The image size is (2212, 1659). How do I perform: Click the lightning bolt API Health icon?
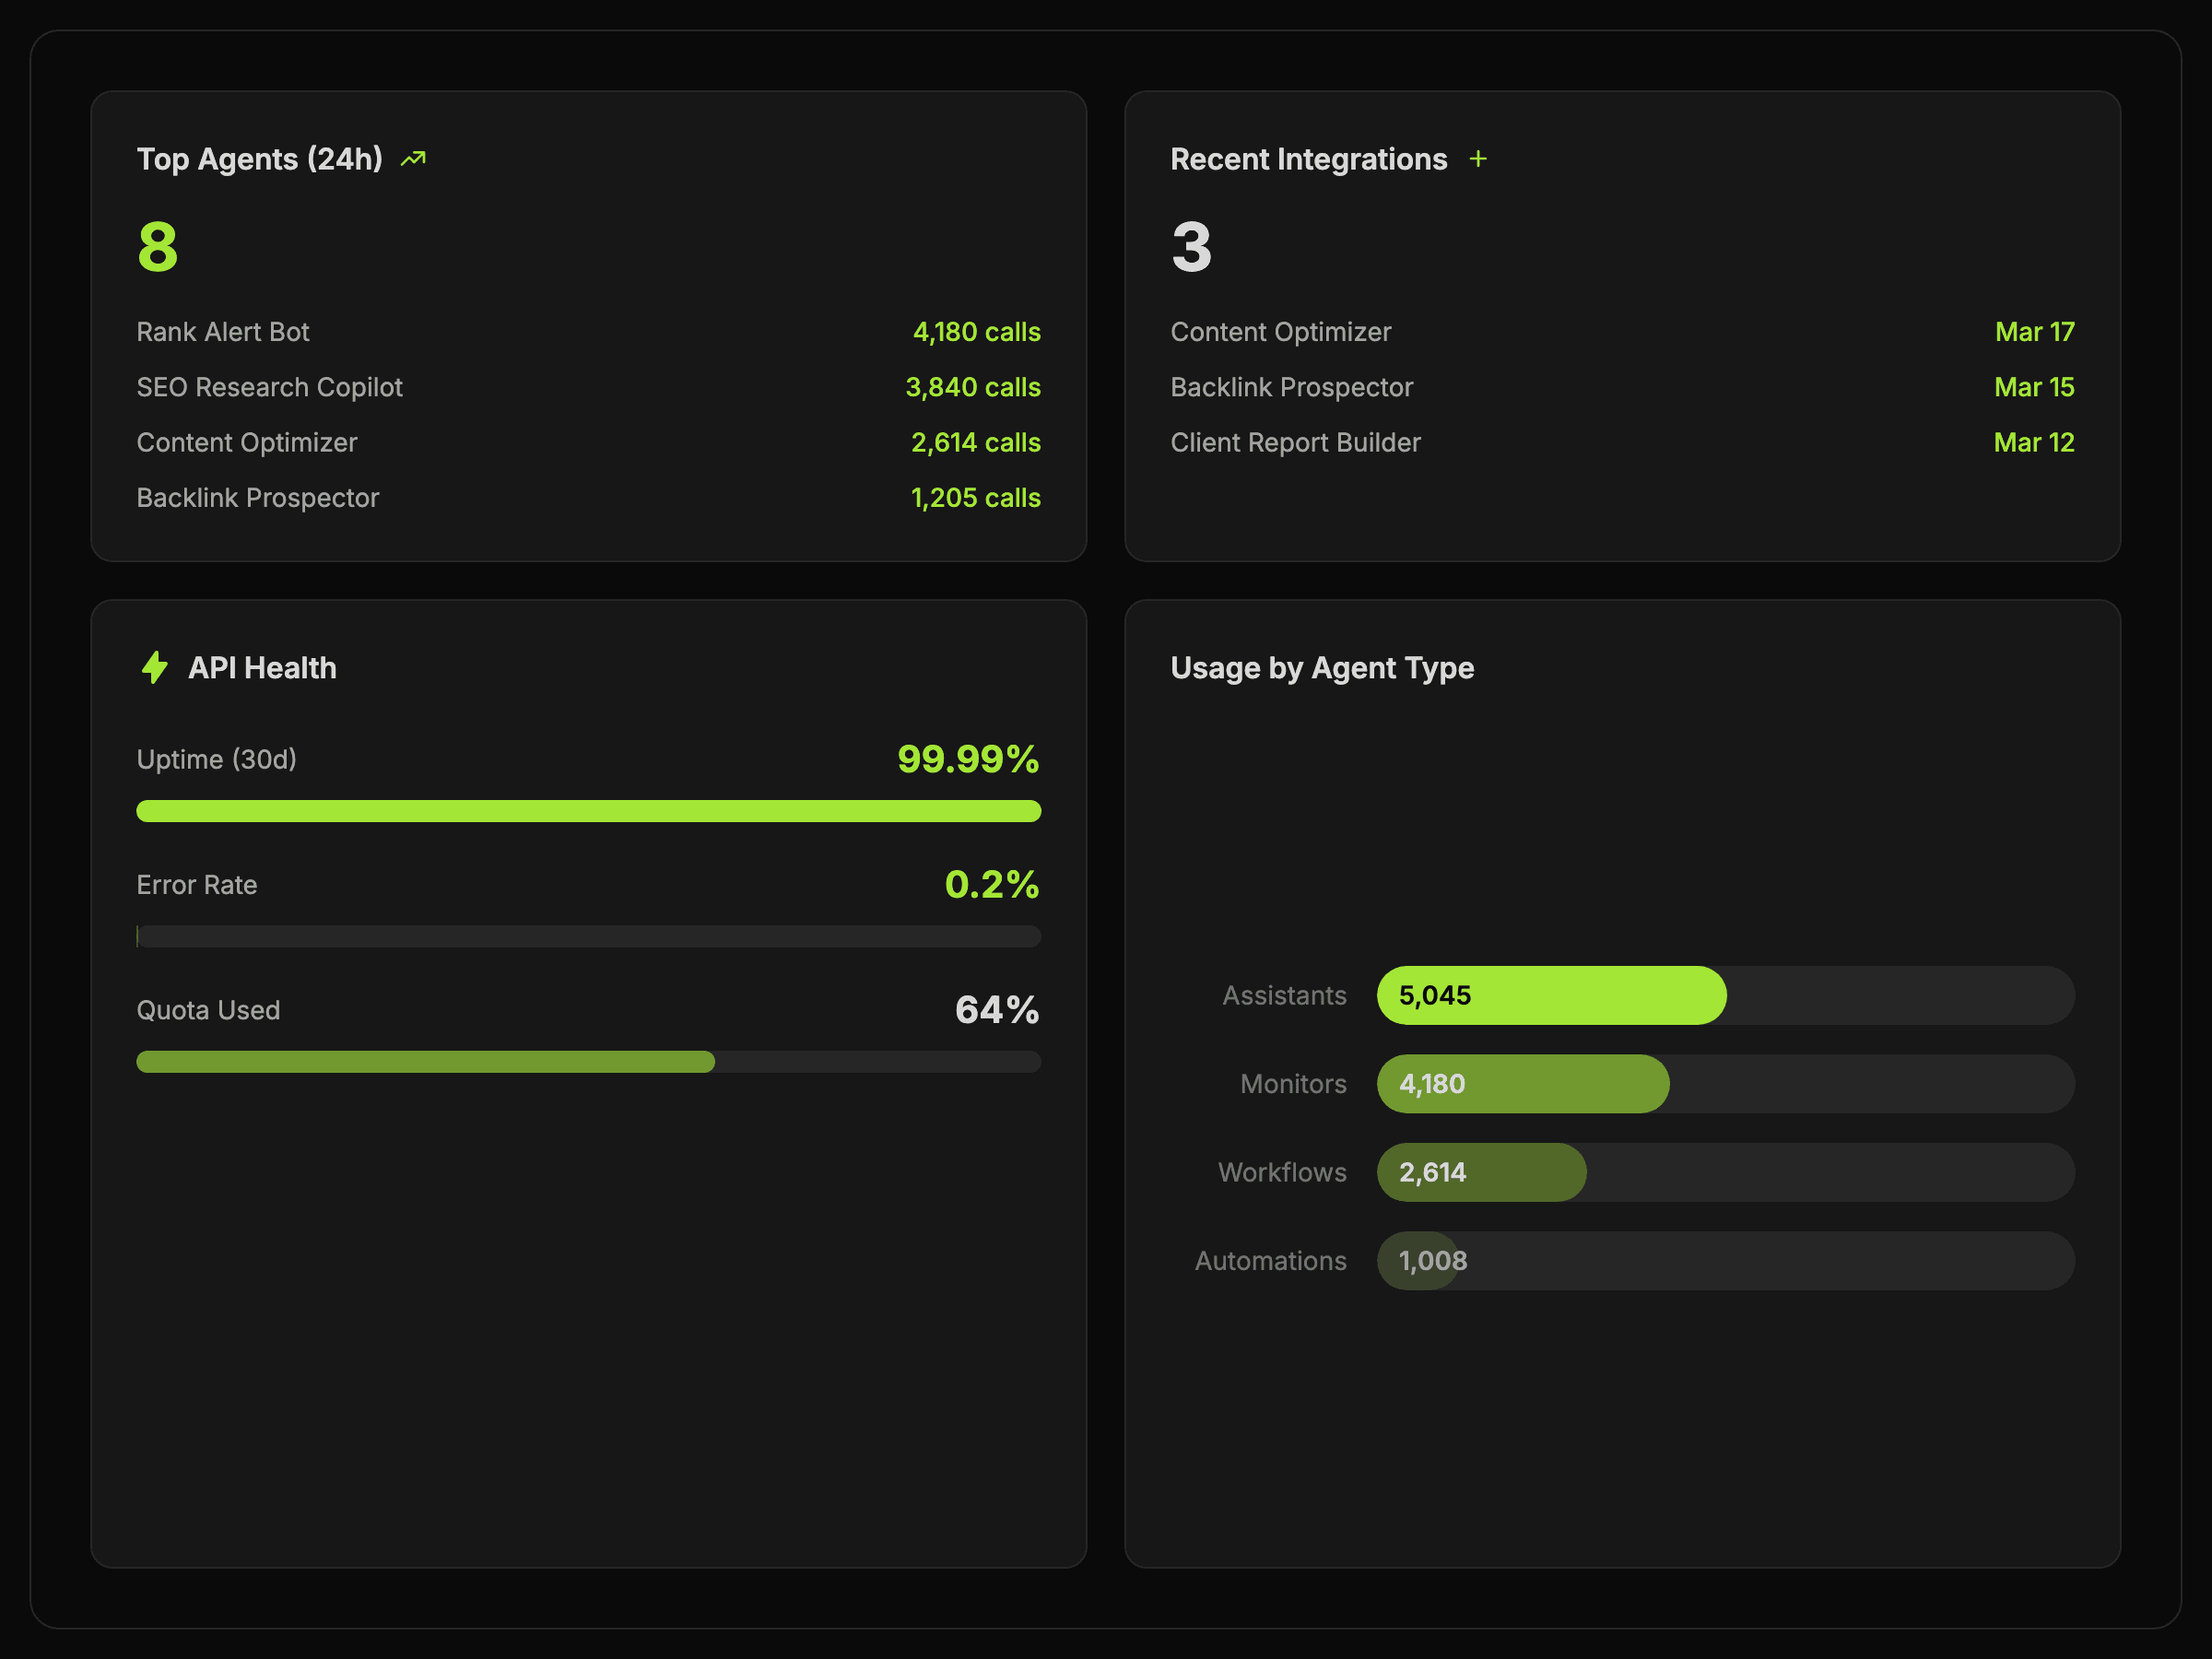point(154,667)
